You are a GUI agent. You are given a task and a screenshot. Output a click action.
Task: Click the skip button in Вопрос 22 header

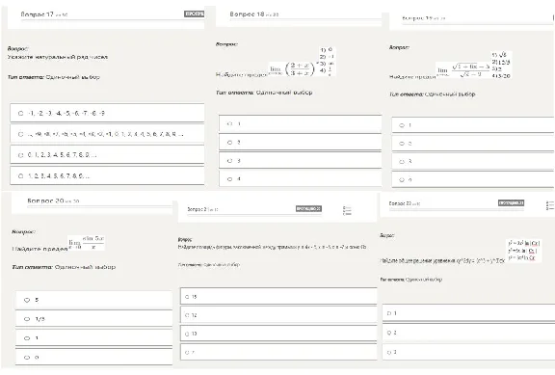point(511,202)
